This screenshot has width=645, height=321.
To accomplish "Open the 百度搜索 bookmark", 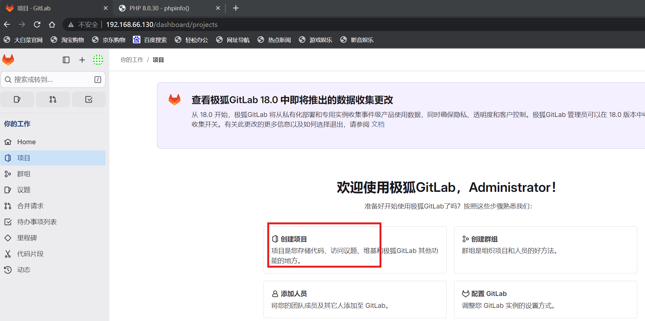I will tap(150, 40).
